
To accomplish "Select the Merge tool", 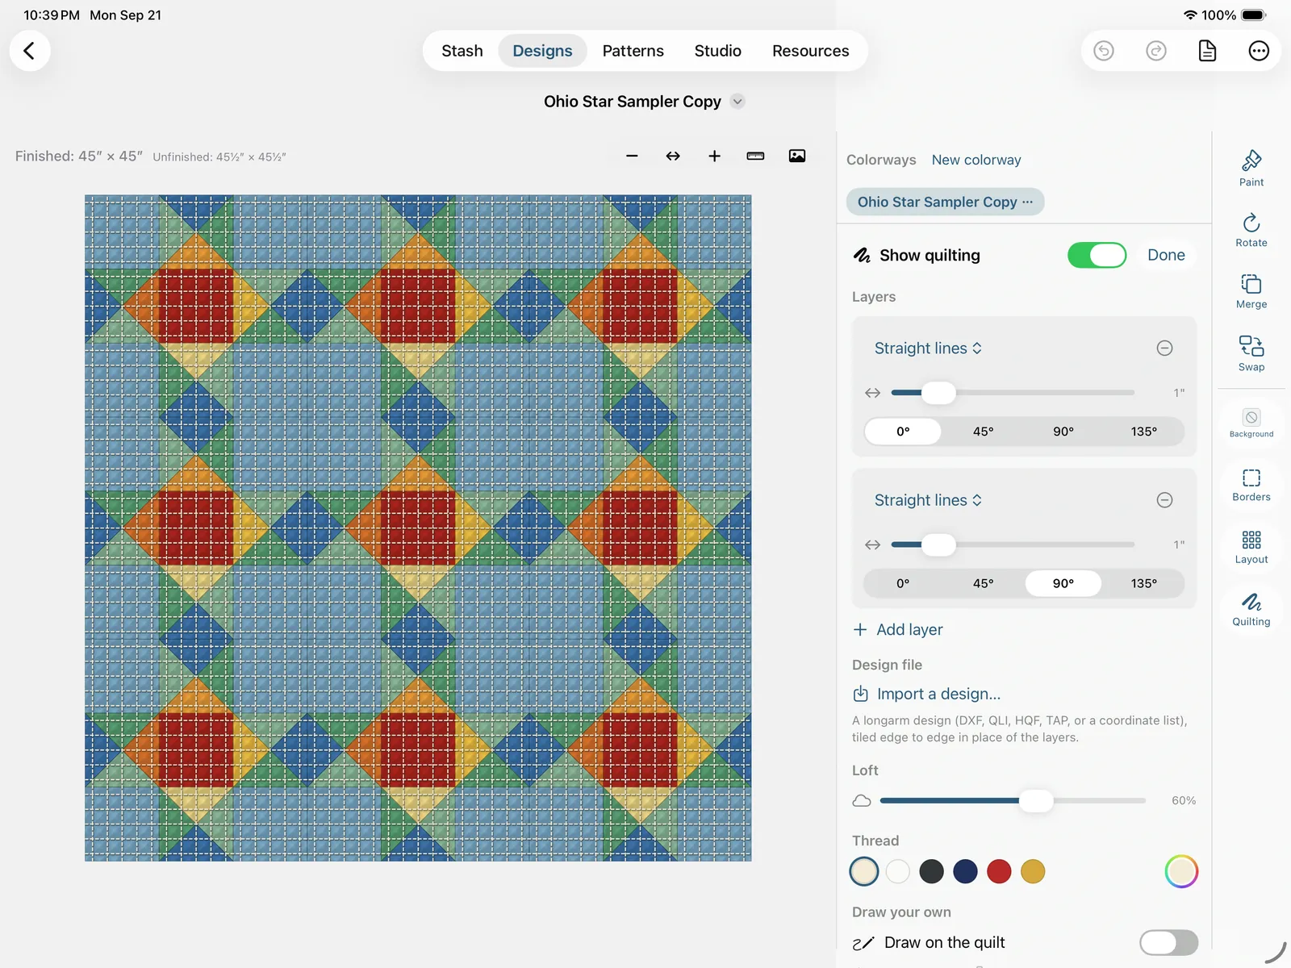I will coord(1251,291).
